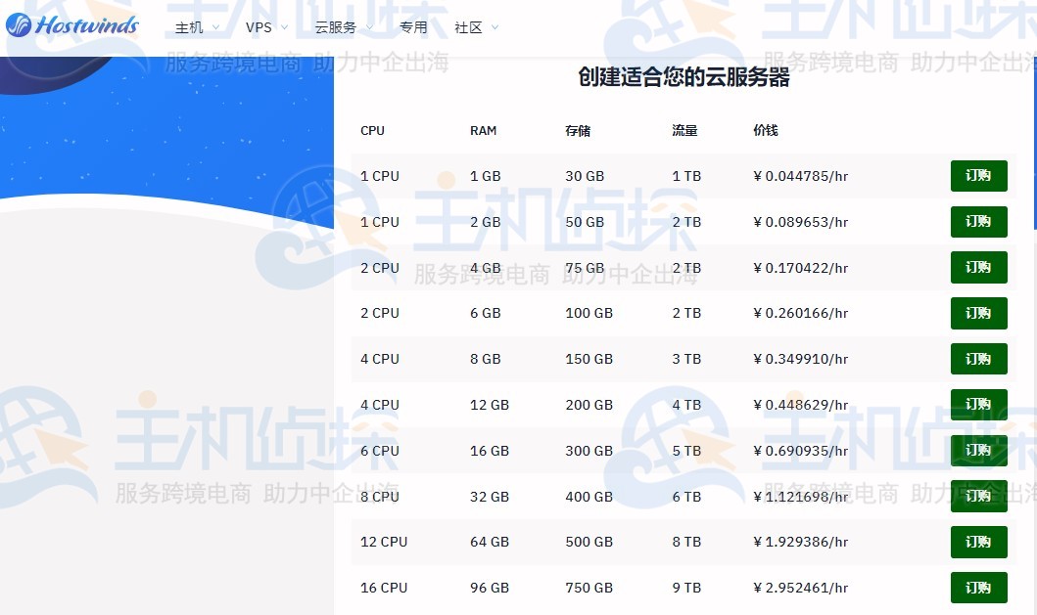
Task: Expand the 社区 dropdown arrow
Action: [494, 28]
